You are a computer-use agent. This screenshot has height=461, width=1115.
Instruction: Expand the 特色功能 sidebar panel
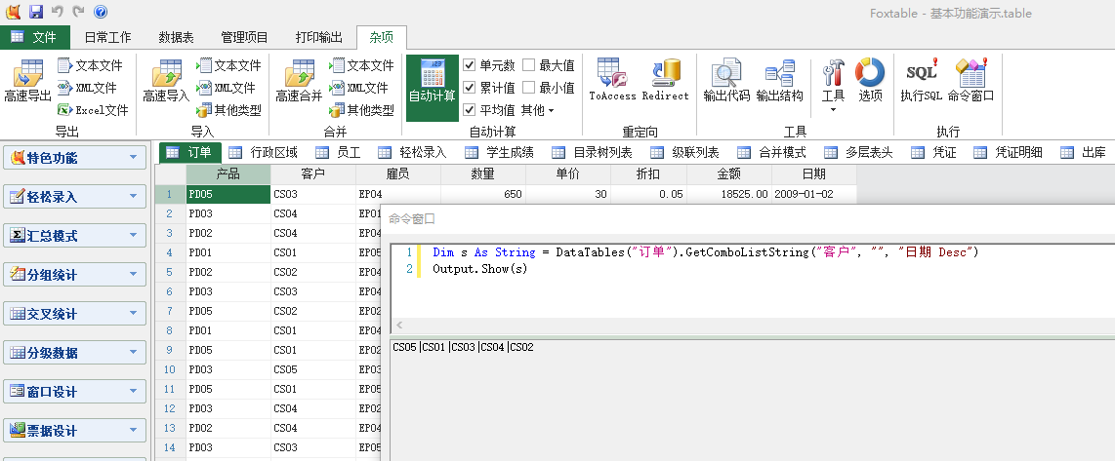[74, 158]
